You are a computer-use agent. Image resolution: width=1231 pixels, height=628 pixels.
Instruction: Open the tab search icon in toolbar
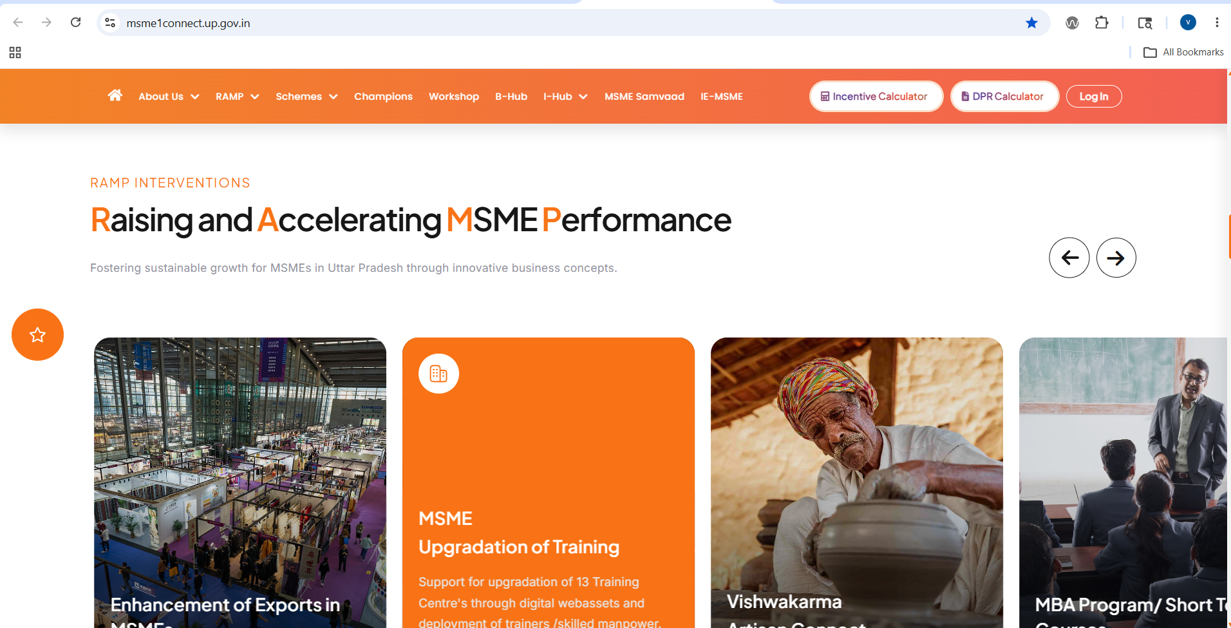(x=1145, y=23)
